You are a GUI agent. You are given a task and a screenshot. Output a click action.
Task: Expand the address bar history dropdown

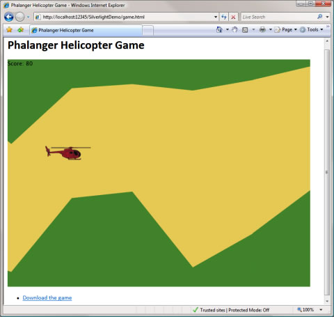(216, 17)
